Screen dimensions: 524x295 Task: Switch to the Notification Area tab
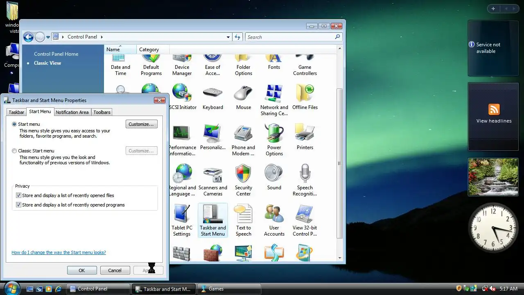(x=72, y=112)
